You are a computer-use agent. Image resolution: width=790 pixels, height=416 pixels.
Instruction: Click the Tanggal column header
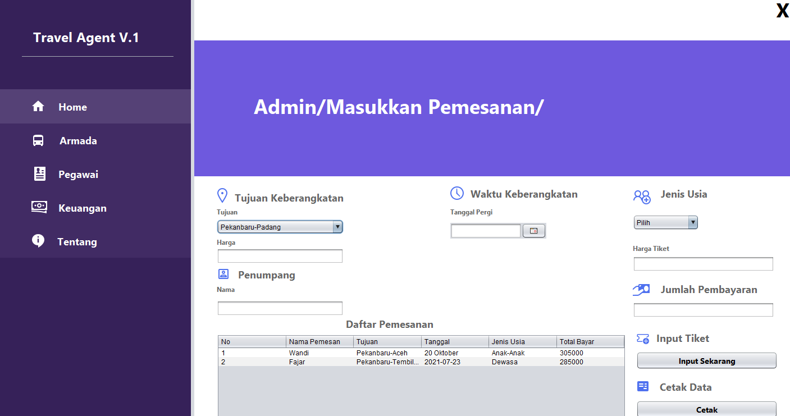pos(455,342)
